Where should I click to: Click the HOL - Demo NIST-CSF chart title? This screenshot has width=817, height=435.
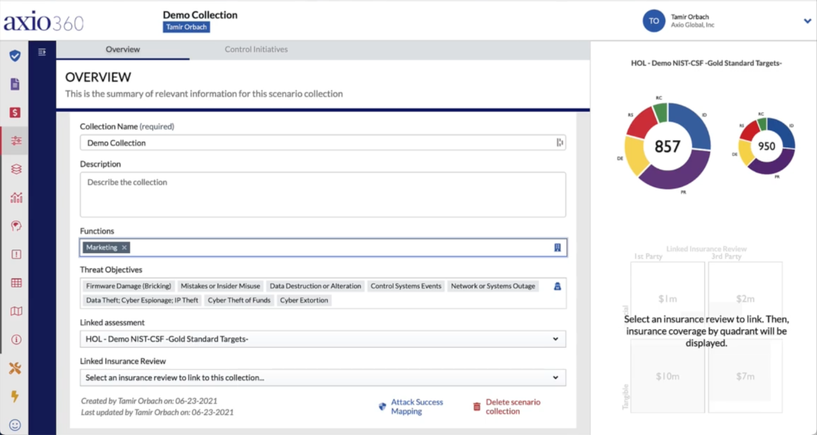coord(706,63)
